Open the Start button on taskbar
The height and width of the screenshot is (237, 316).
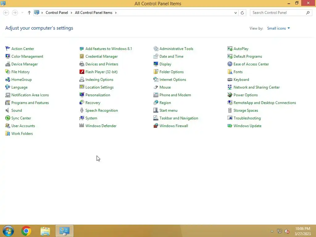pyautogui.click(x=8, y=231)
